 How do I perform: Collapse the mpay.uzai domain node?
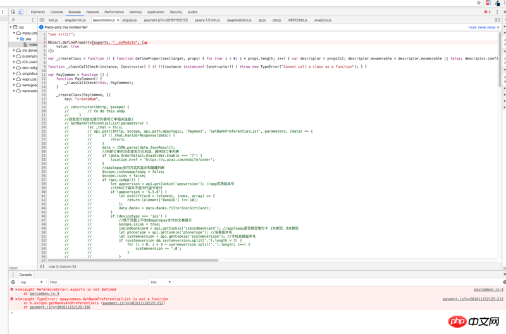click(14, 33)
